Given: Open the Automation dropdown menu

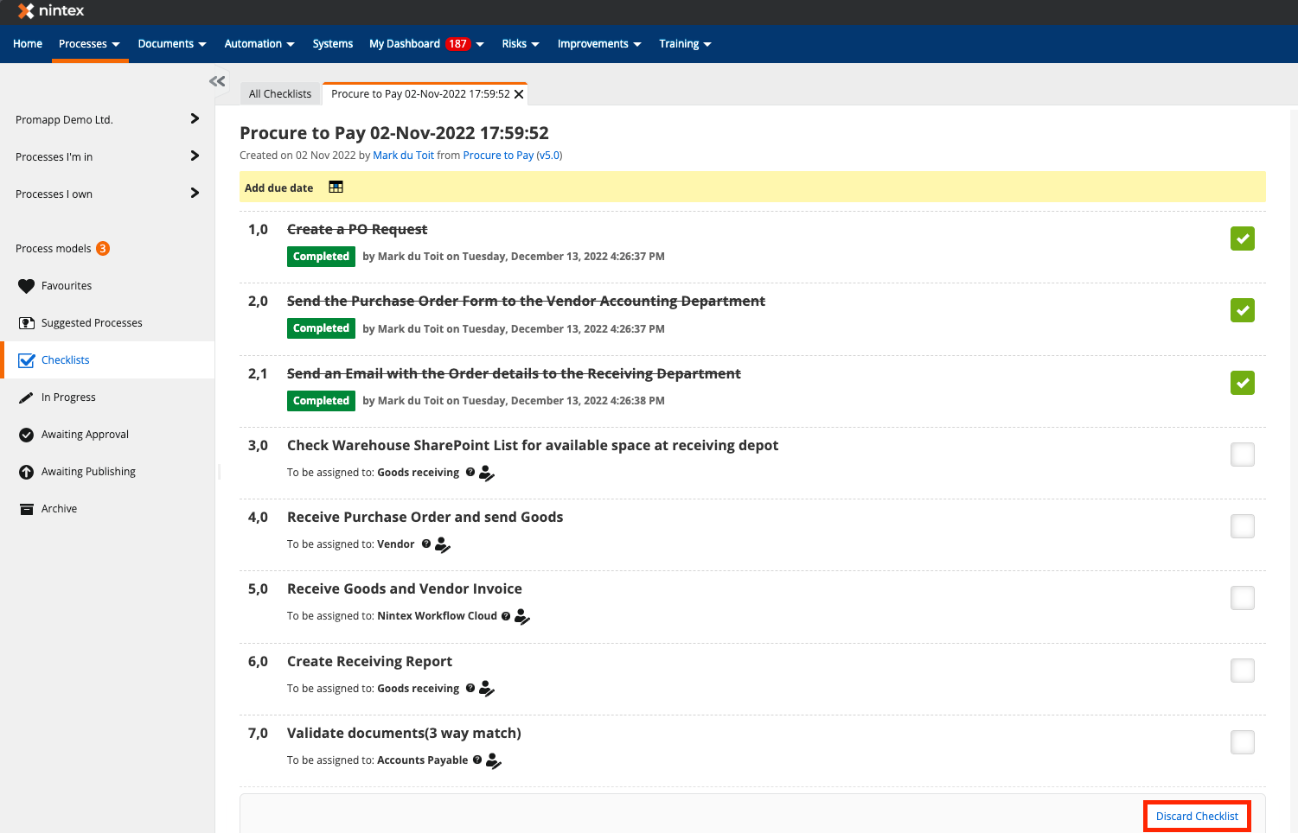Looking at the screenshot, I should coord(259,44).
